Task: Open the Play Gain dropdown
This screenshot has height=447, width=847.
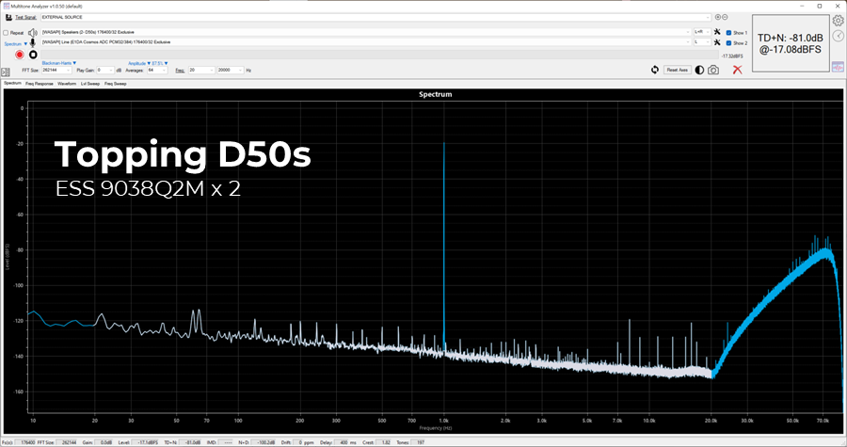Action: pyautogui.click(x=105, y=71)
